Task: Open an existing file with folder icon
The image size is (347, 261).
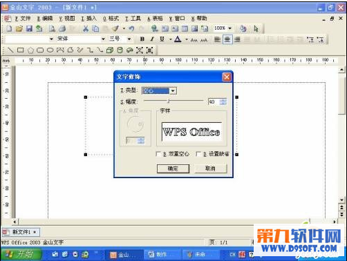Action: click(19, 28)
